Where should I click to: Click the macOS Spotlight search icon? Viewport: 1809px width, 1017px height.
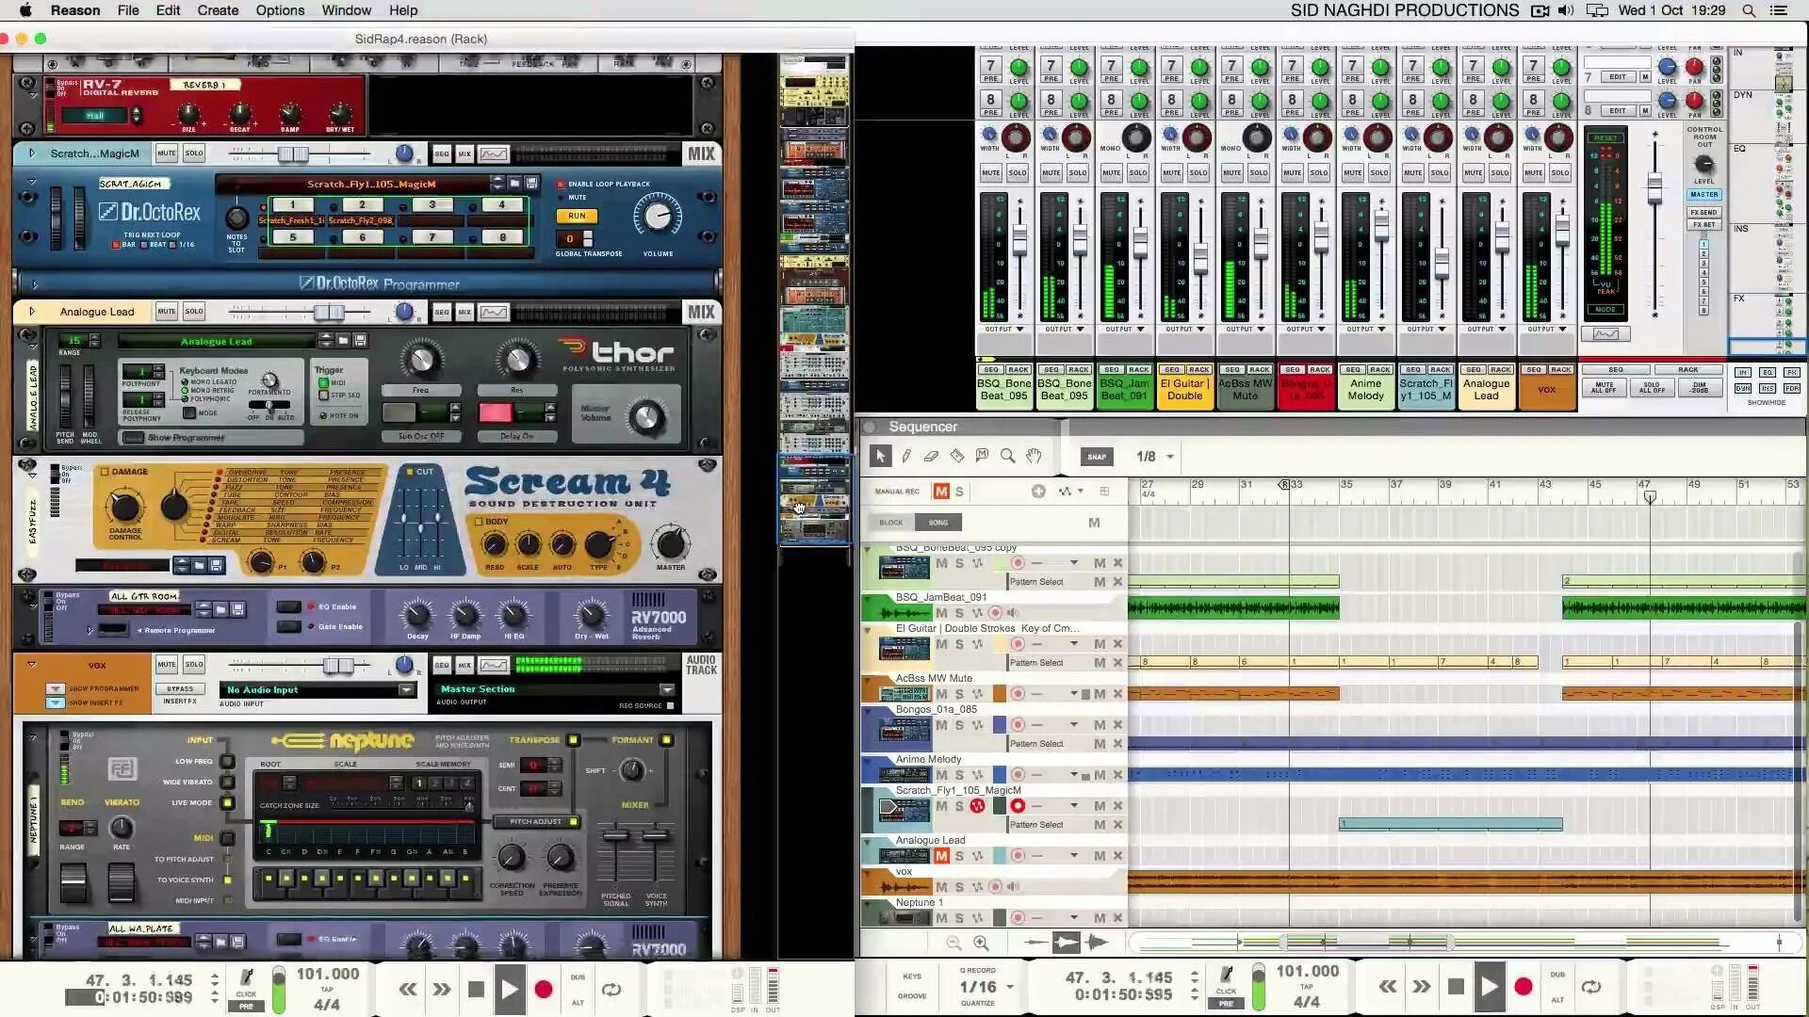pos(1749,10)
